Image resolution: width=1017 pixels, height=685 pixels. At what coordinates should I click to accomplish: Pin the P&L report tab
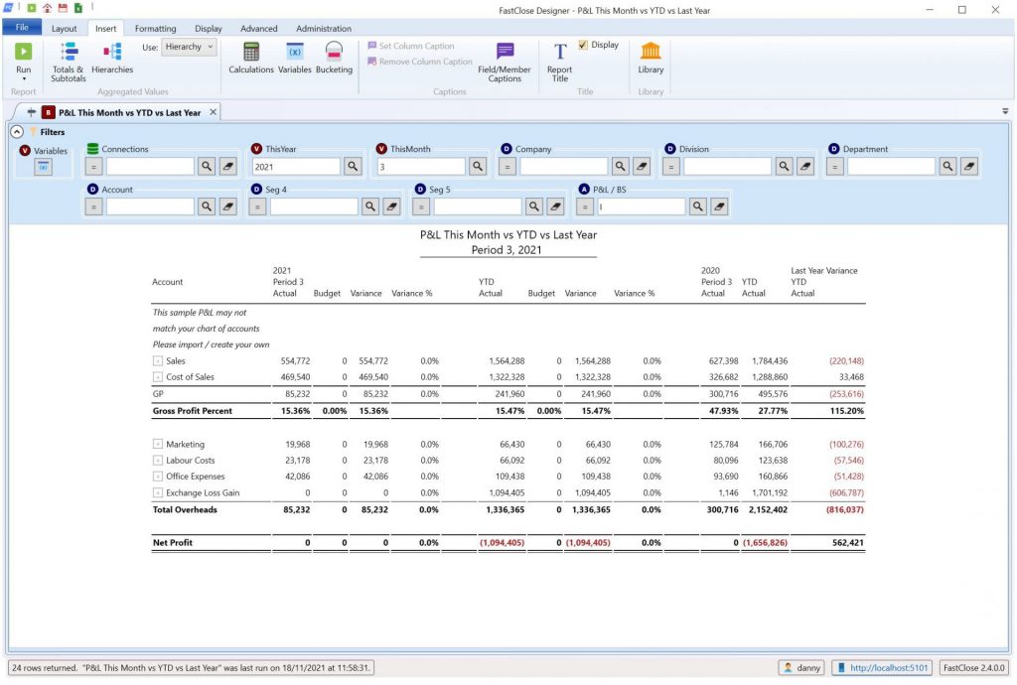coord(31,112)
